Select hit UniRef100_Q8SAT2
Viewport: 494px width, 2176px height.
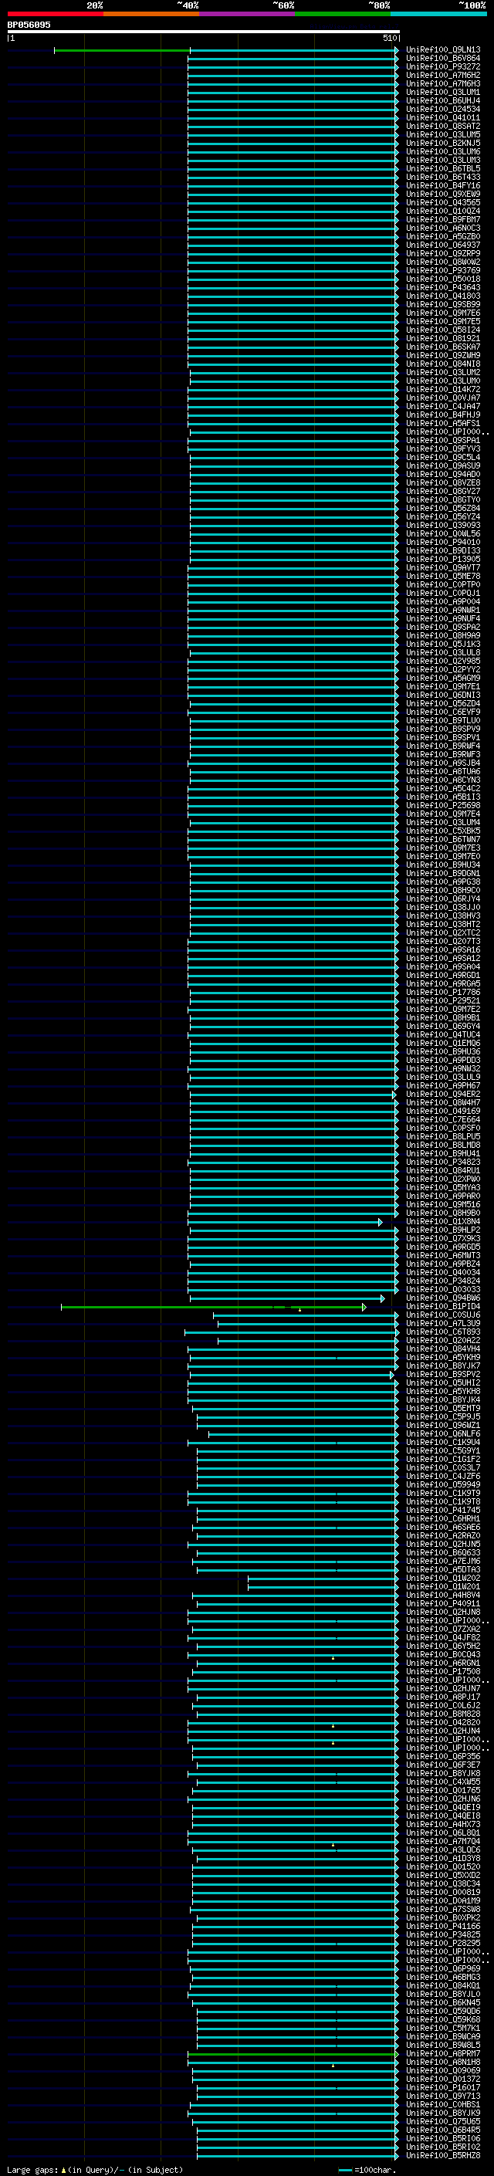pos(442,127)
